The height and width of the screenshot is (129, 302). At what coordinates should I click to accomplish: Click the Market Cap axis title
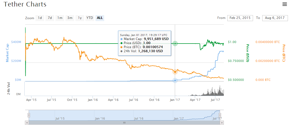(x=7, y=52)
